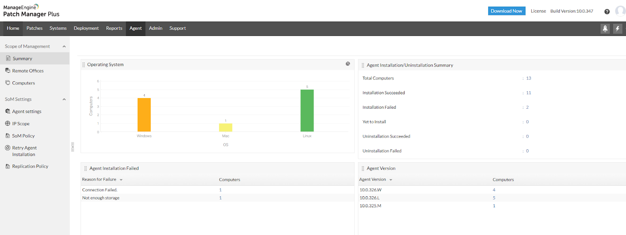Open the lightning bolt quick actions icon
The height and width of the screenshot is (235, 626).
point(617,29)
